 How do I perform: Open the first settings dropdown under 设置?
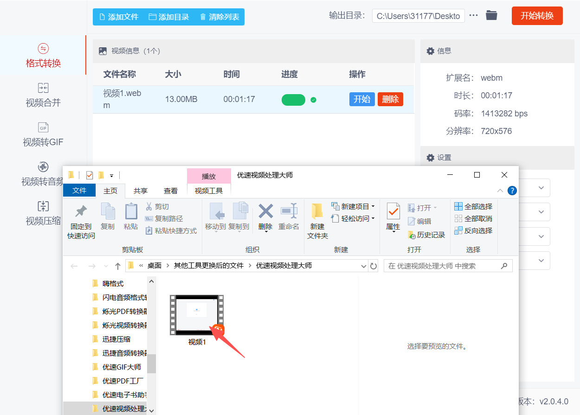coord(541,188)
